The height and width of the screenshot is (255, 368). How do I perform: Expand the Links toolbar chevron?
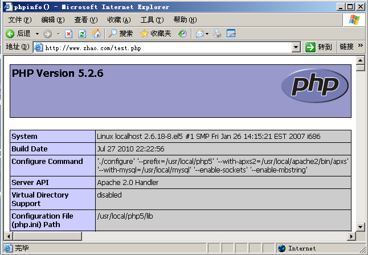[361, 46]
